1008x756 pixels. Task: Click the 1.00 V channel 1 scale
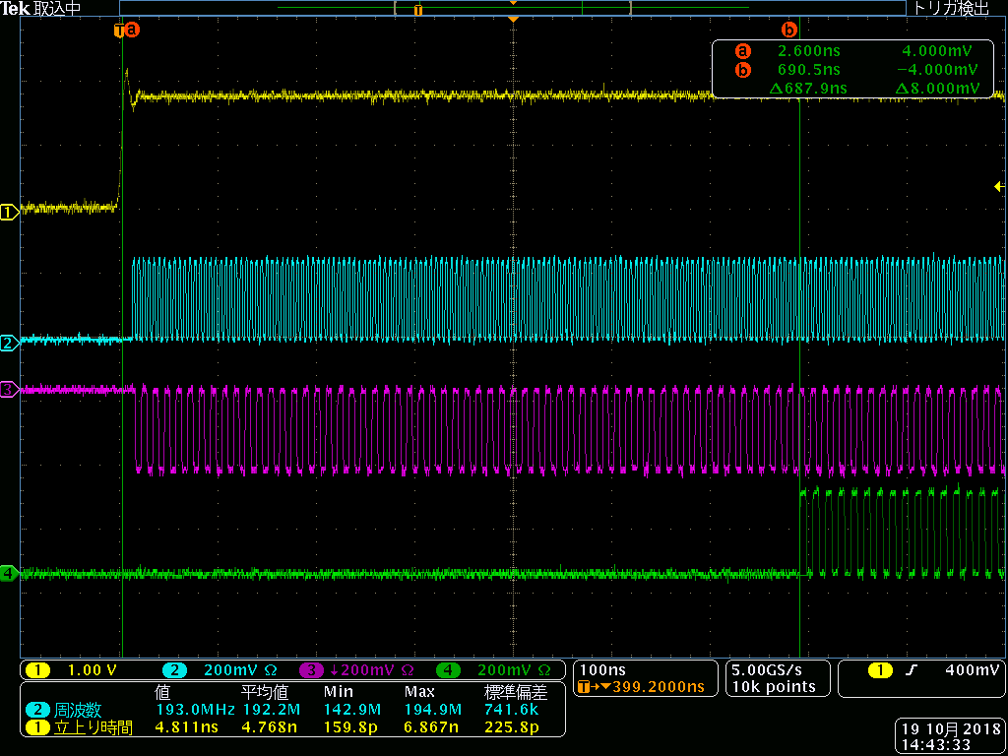92,669
